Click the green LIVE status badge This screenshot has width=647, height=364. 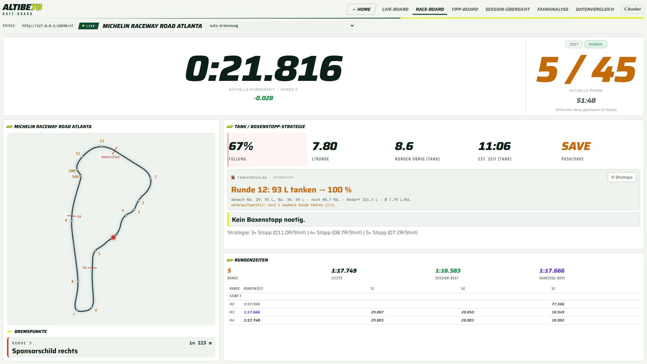pyautogui.click(x=89, y=26)
